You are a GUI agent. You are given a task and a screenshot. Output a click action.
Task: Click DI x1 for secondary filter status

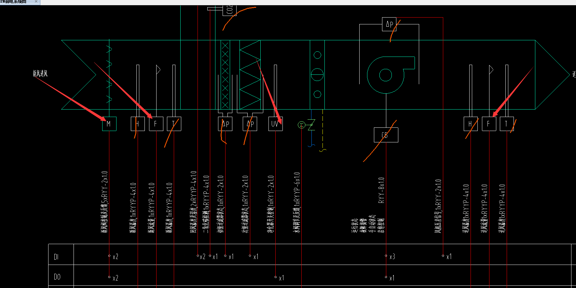click(256, 257)
